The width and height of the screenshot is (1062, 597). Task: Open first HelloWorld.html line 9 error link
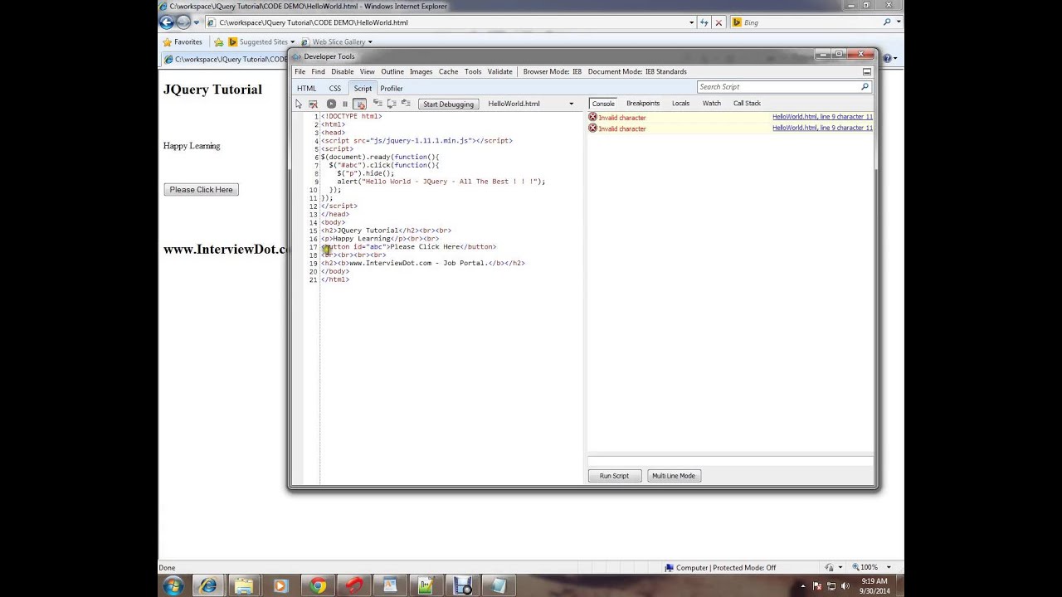pos(822,117)
